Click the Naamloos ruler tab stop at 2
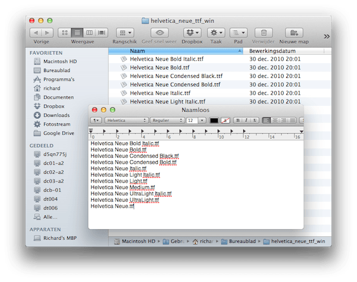The height and width of the screenshot is (282, 357). [x=117, y=131]
